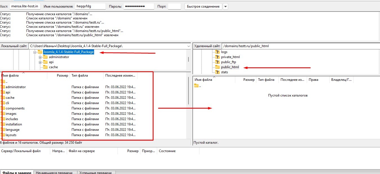Screen dimensions: 380x174
Task: Click the installation folder icon in local list
Action: (x=3, y=124)
